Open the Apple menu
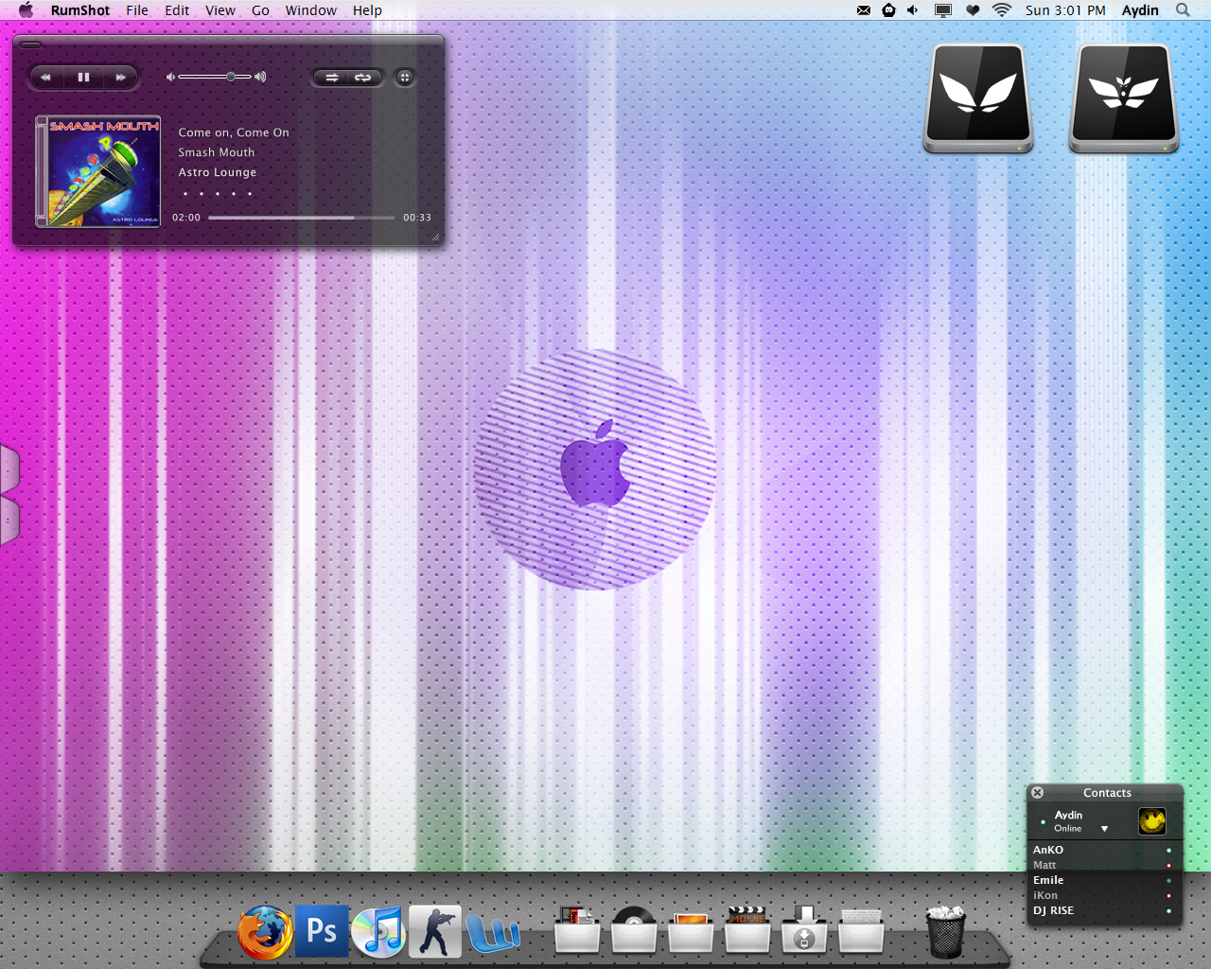 click(26, 10)
